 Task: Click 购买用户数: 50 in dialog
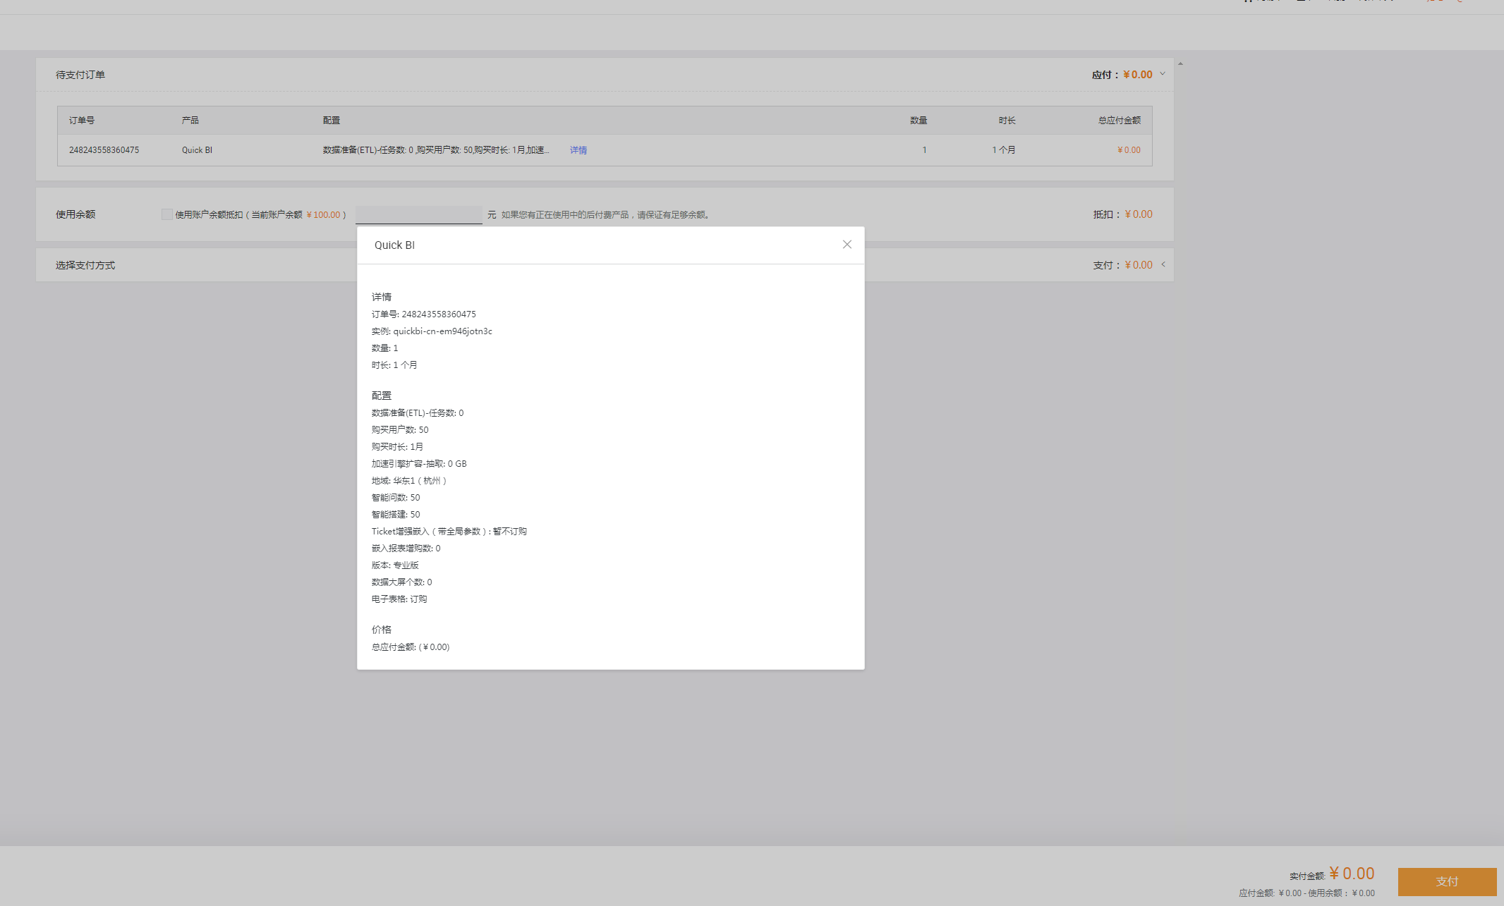tap(400, 430)
